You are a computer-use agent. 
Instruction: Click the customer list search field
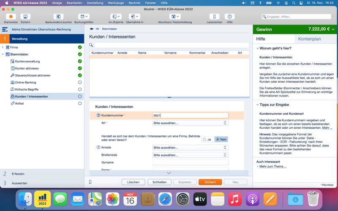(172, 45)
